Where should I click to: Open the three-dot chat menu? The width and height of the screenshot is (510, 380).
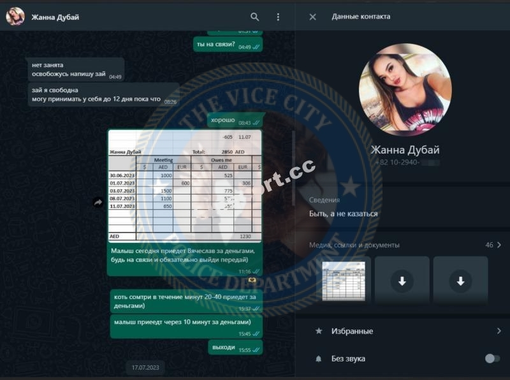coord(278,17)
